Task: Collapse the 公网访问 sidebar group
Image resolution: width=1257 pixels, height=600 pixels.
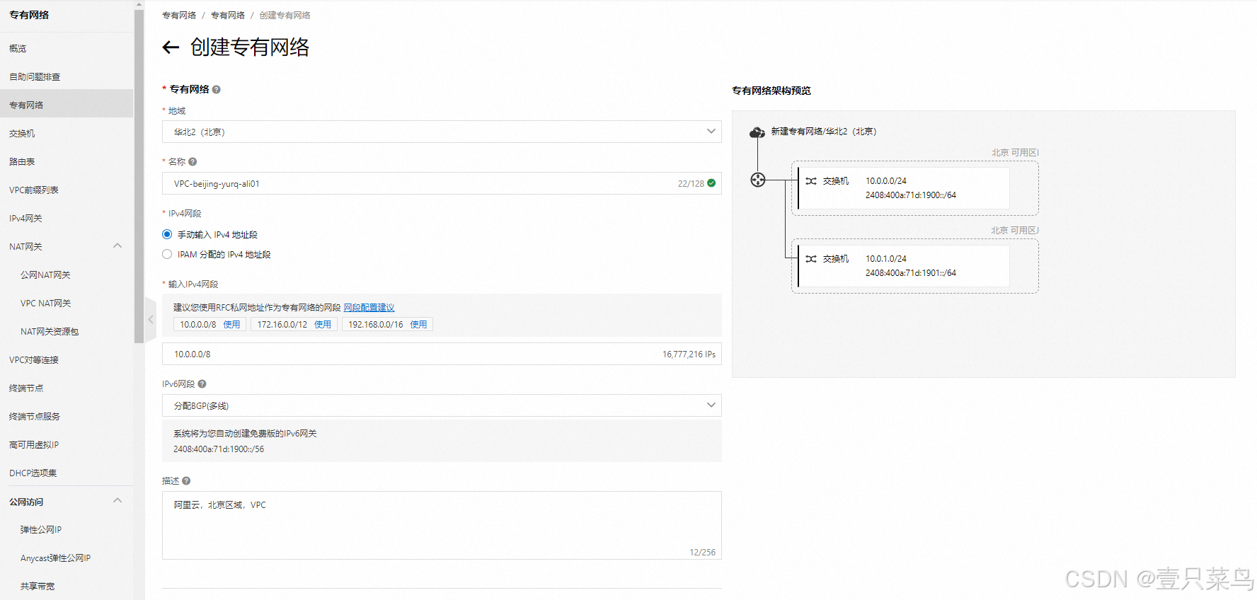Action: (117, 501)
